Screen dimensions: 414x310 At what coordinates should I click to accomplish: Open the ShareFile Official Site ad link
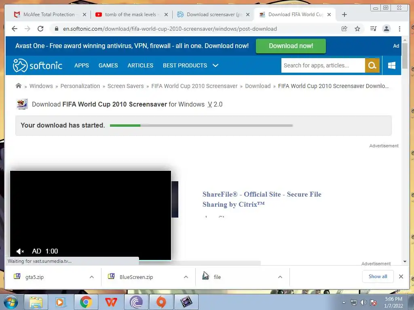tap(262, 199)
